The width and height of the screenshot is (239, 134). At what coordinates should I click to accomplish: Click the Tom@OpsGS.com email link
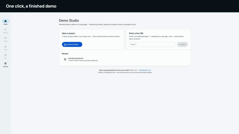pyautogui.click(x=145, y=70)
